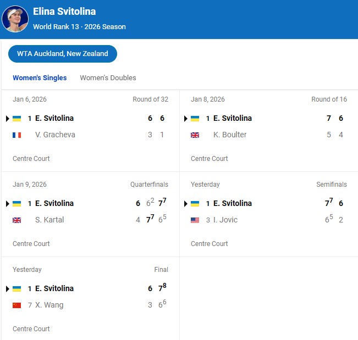Open player X. Wang's name link
This screenshot has width=358, height=340.
49,305
